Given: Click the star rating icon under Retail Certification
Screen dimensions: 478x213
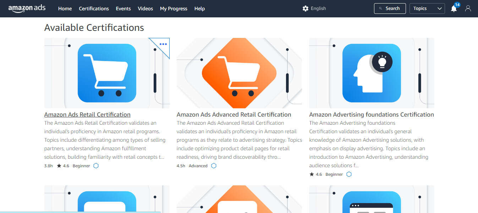Looking at the screenshot, I should pos(59,166).
